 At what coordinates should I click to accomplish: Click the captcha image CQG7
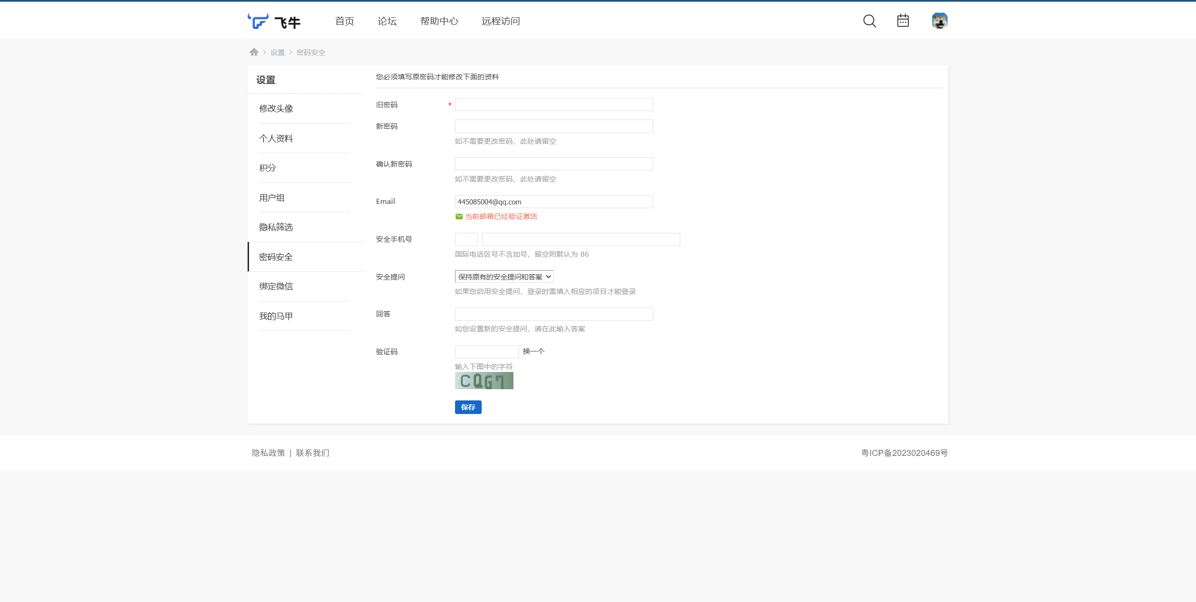(484, 381)
